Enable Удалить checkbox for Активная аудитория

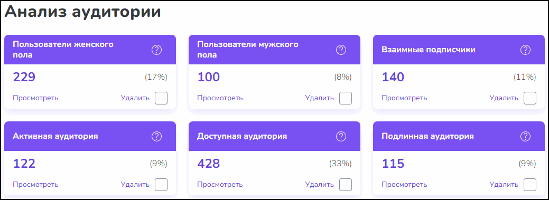pyautogui.click(x=161, y=185)
